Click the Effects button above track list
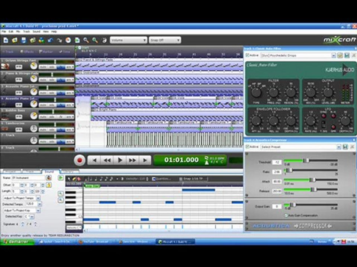This screenshot has height=267, width=357. tap(27, 52)
